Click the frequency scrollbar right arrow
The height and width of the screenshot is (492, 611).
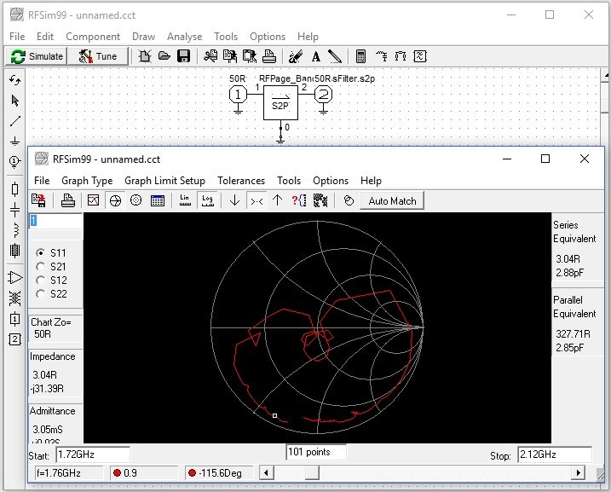point(579,473)
